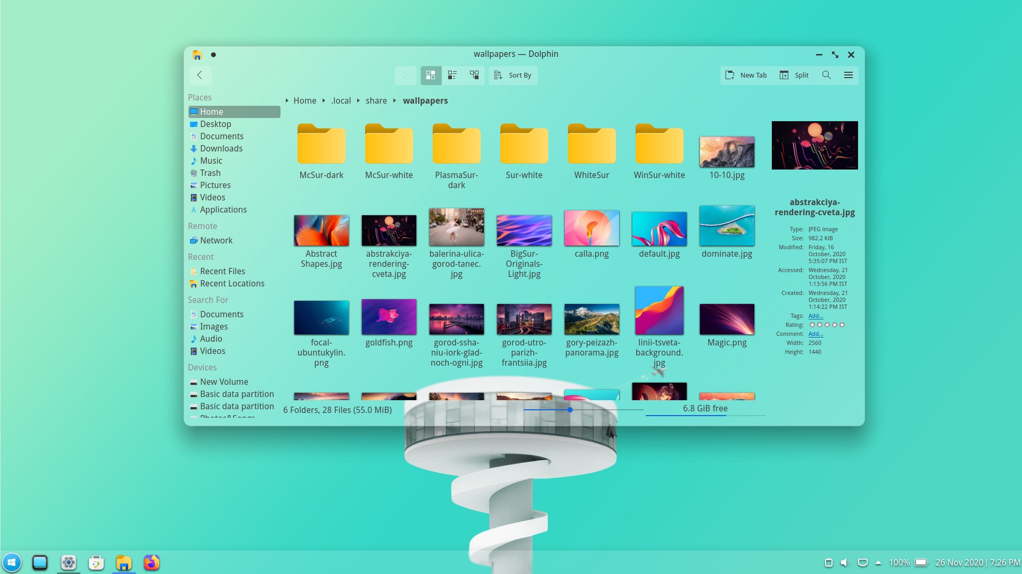Expand the arrow before .local breadcrumb

pos(324,100)
